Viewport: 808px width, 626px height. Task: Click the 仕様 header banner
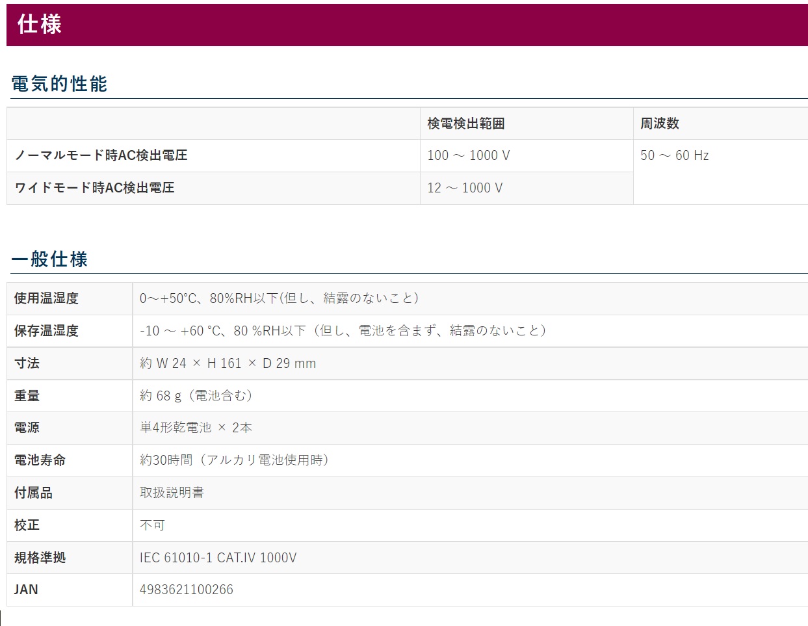[x=39, y=25]
